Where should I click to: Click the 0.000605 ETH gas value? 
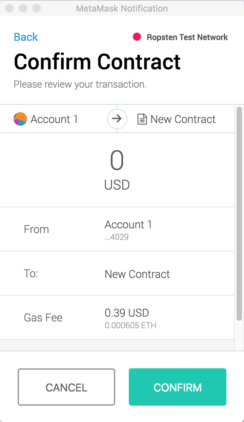130,326
